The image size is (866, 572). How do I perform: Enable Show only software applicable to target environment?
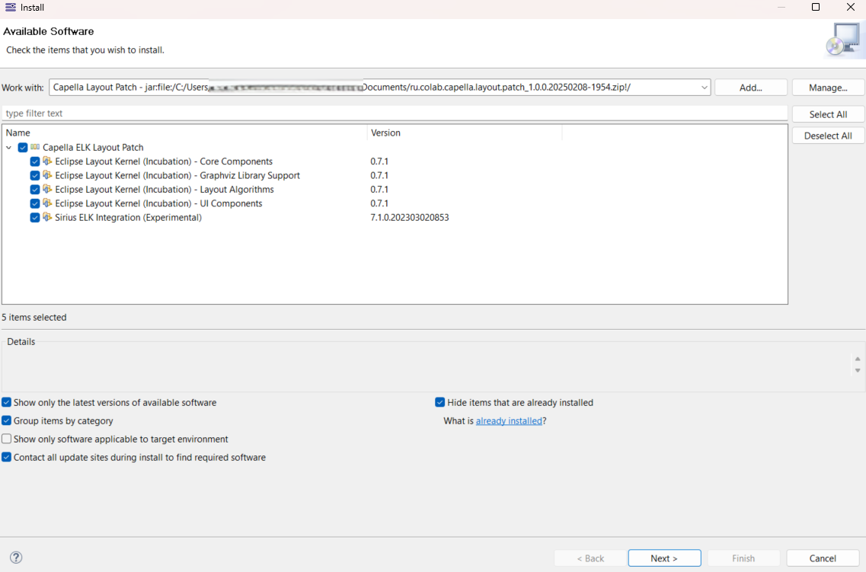click(7, 439)
